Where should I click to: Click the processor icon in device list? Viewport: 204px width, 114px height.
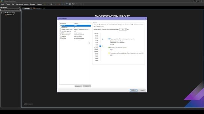pyautogui.click(x=61, y=28)
